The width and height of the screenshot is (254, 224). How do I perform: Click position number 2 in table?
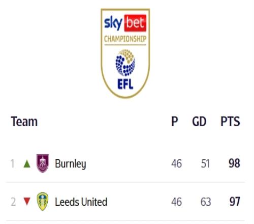coord(13,202)
